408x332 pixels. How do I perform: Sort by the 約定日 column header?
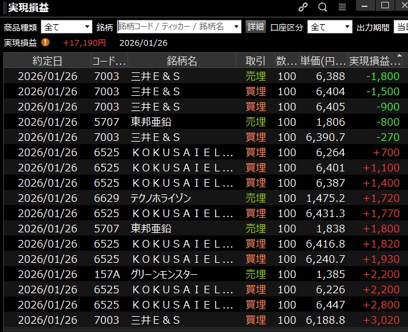point(47,61)
